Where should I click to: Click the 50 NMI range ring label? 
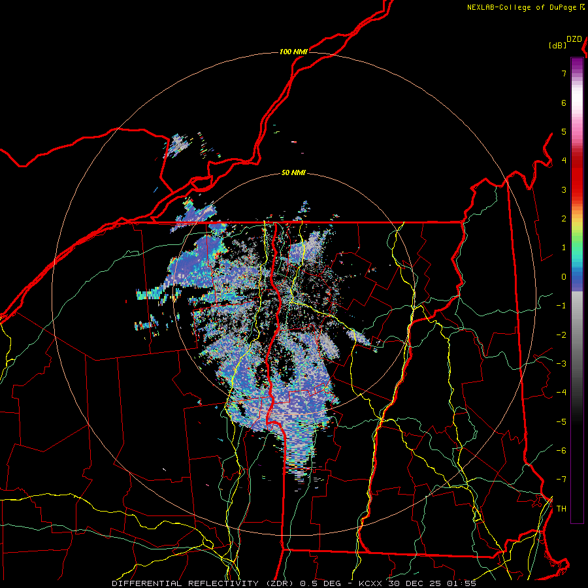coord(293,172)
